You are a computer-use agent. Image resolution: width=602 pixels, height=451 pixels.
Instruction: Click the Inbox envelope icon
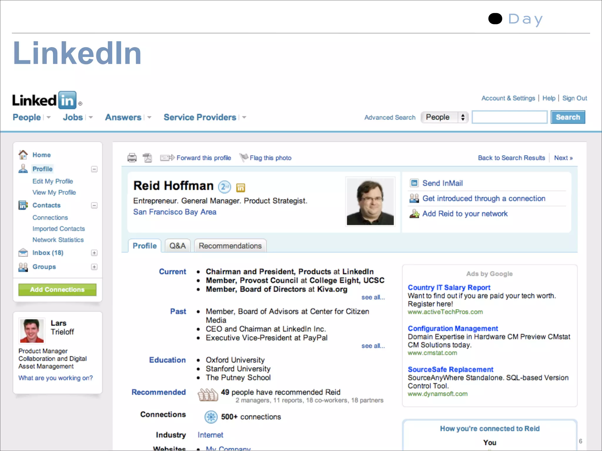[23, 253]
